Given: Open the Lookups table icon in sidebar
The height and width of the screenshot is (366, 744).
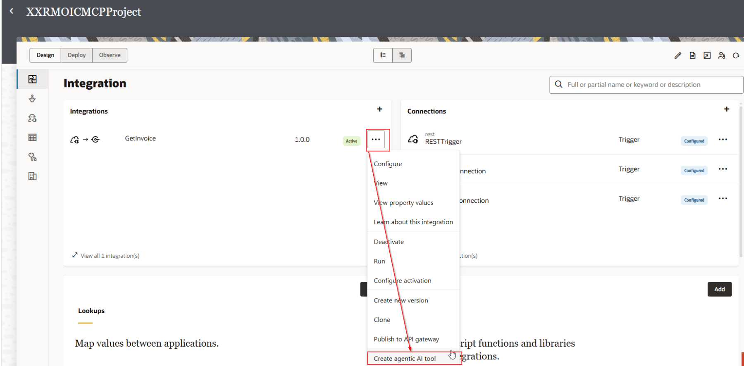Looking at the screenshot, I should (x=33, y=138).
